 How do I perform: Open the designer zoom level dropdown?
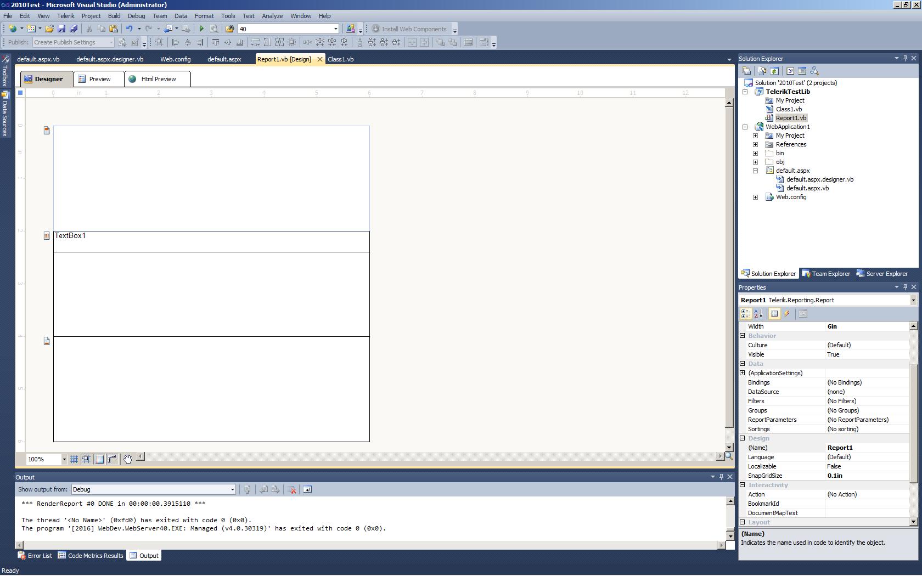point(64,460)
